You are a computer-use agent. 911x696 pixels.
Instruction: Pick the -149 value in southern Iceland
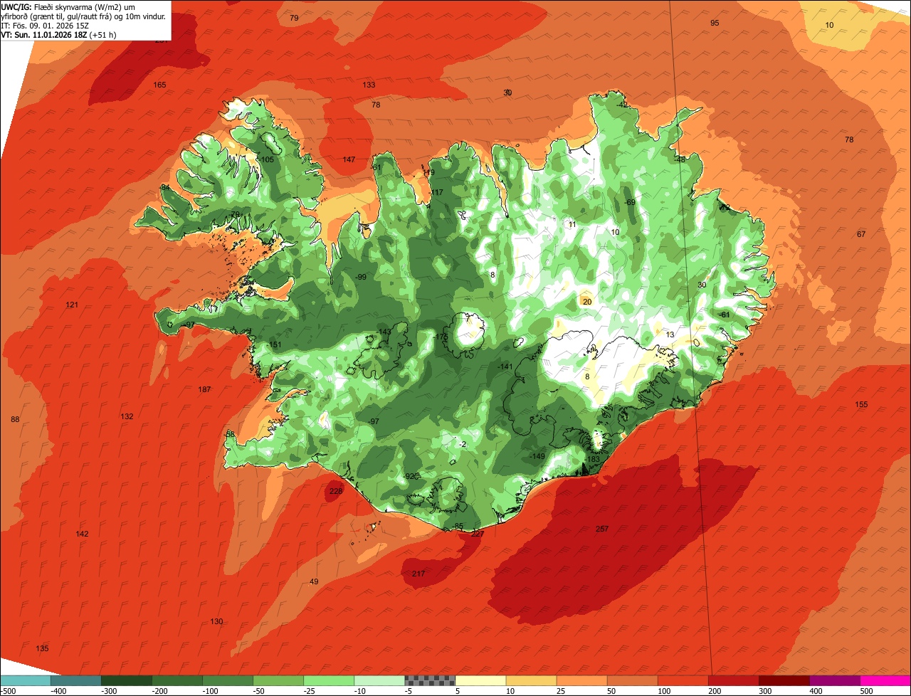(537, 456)
